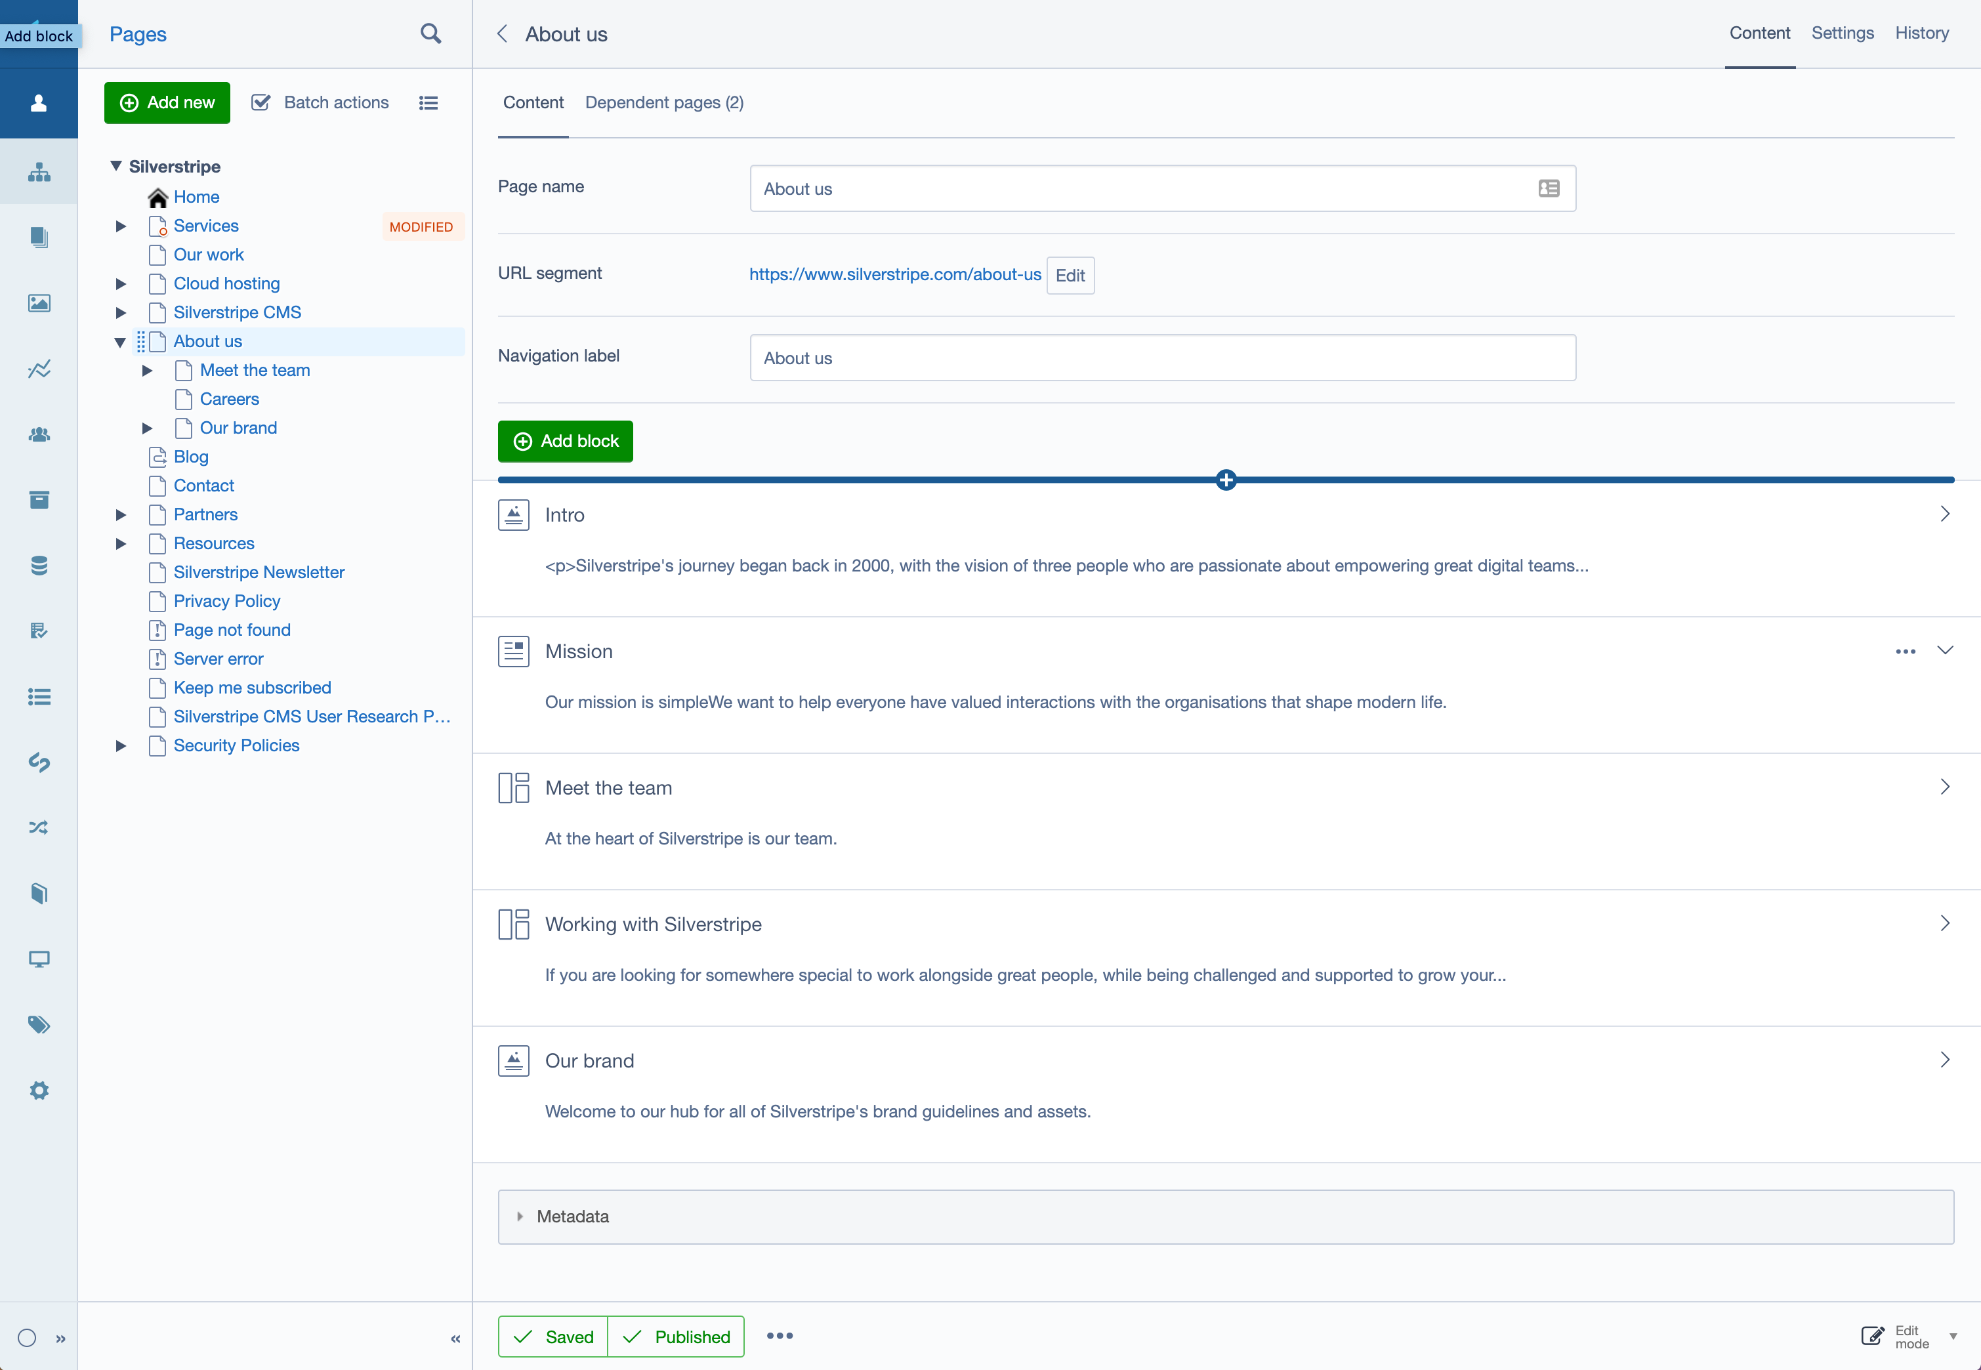Open the tags icon in sidebar

(x=39, y=1025)
